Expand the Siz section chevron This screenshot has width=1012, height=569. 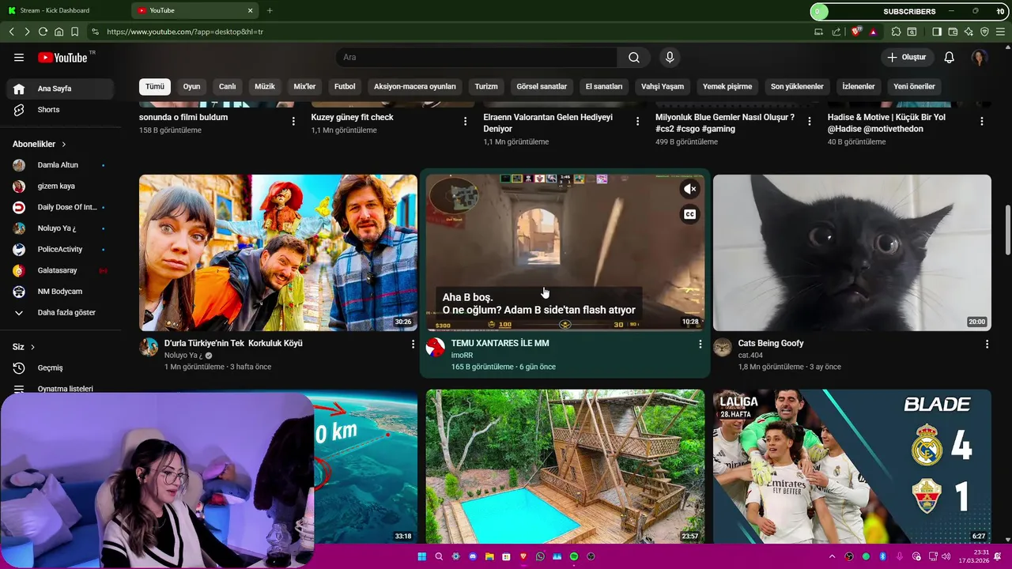[x=32, y=347]
